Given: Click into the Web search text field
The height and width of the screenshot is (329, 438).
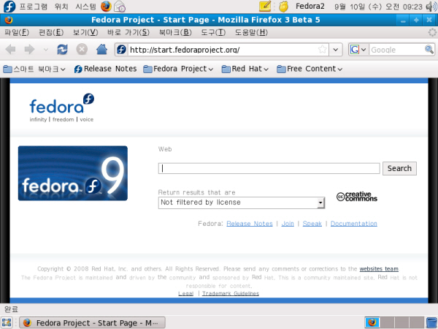Looking at the screenshot, I should pos(269,168).
